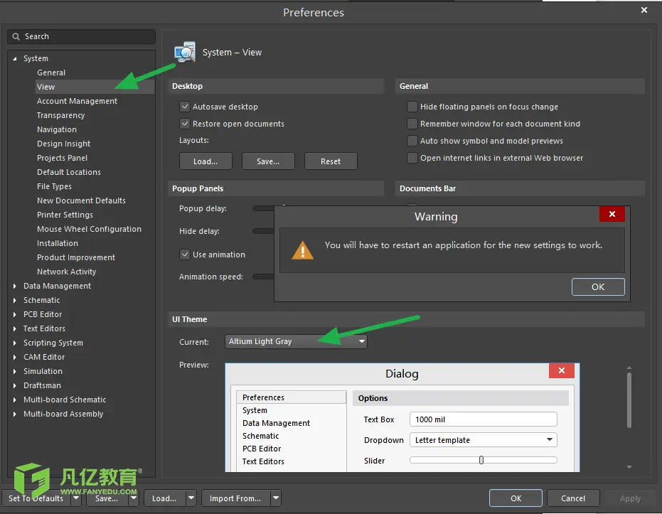Screen dimensions: 662x514
Task: Expand the Scripting System node
Action: point(15,343)
